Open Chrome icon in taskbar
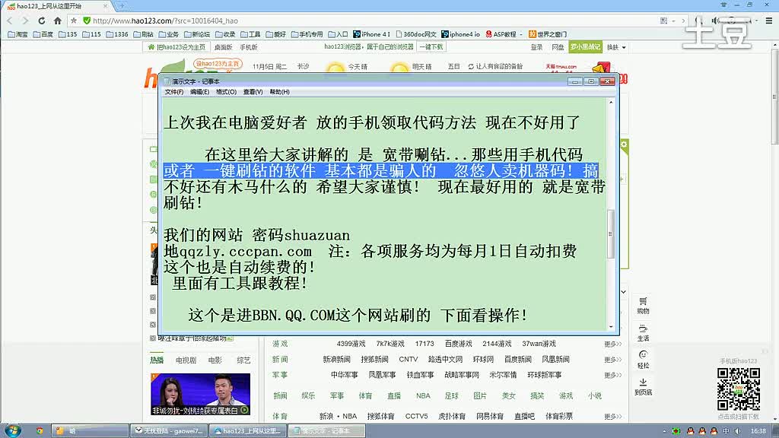The width and height of the screenshot is (779, 438). point(40,430)
